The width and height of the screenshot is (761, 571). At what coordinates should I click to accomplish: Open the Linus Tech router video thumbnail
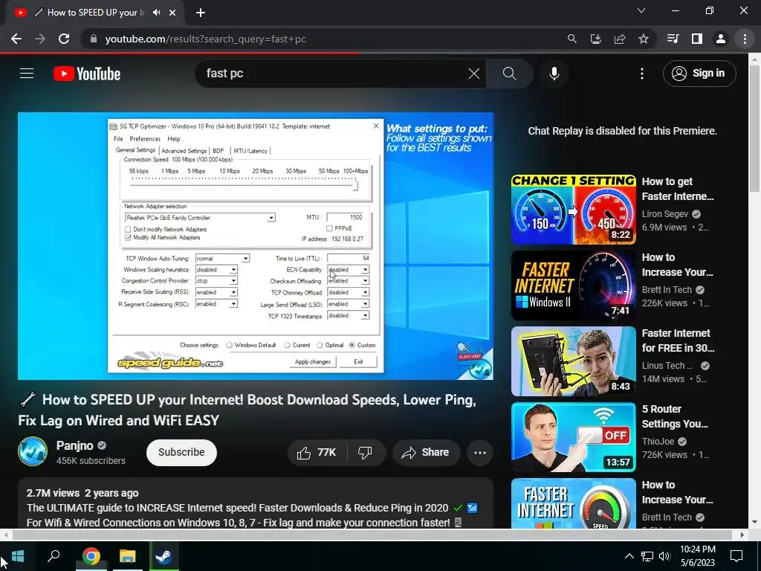[573, 361]
